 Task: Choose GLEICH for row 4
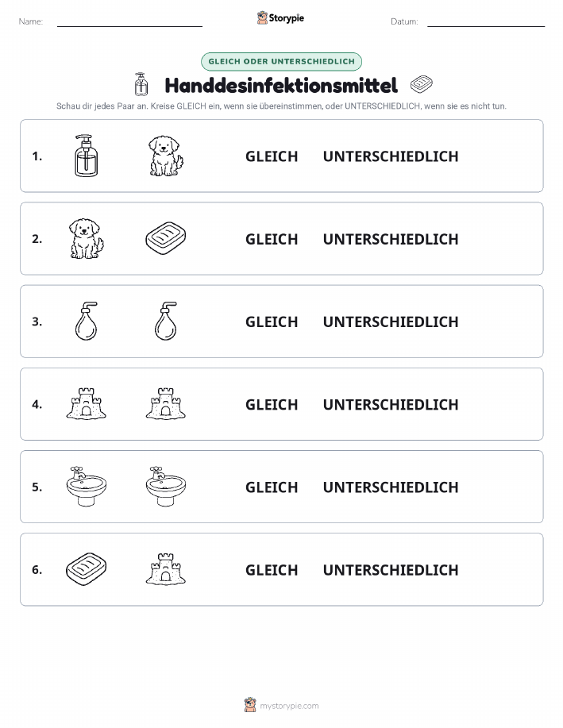[x=272, y=404]
